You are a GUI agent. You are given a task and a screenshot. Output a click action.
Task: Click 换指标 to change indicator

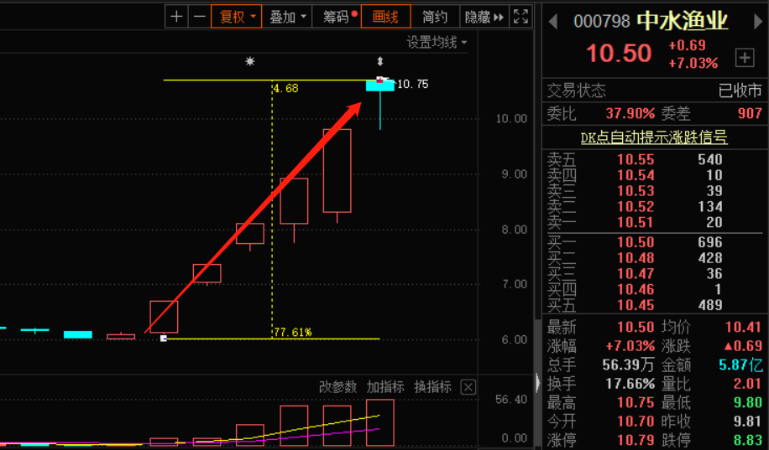[x=432, y=387]
